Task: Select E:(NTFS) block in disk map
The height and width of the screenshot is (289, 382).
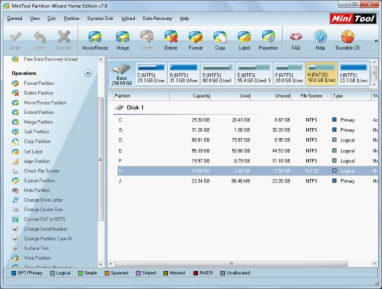Action: point(254,74)
